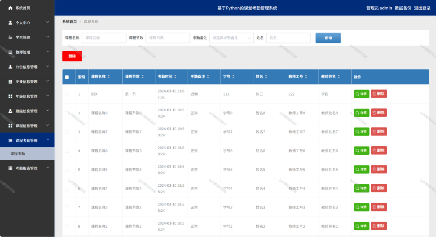Open 班级信息管理 menu item

pos(27,111)
